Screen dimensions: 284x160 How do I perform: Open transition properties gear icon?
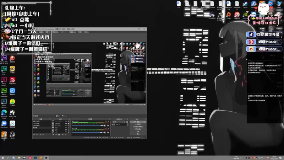click(x=127, y=122)
